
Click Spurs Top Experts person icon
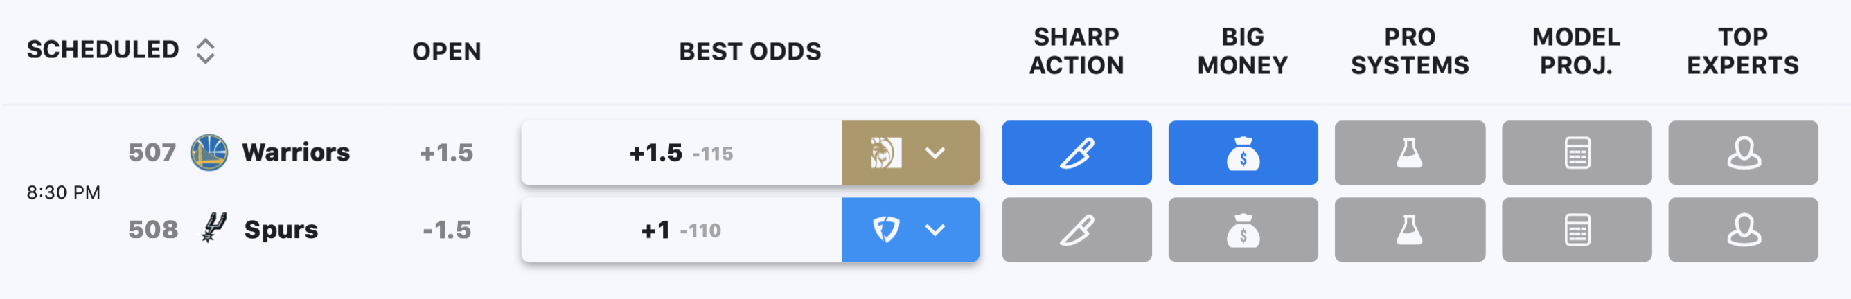point(1743,230)
